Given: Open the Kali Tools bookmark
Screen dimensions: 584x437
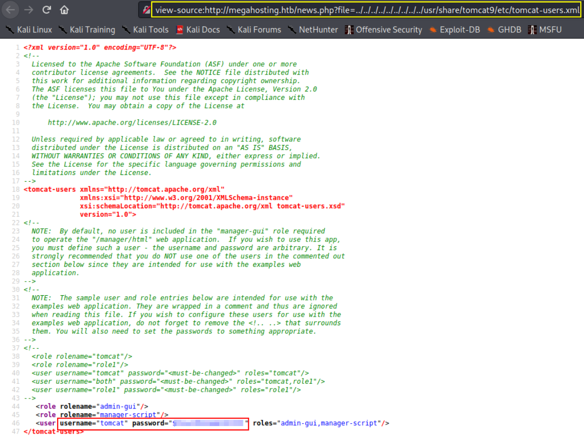Looking at the screenshot, I should coord(145,29).
